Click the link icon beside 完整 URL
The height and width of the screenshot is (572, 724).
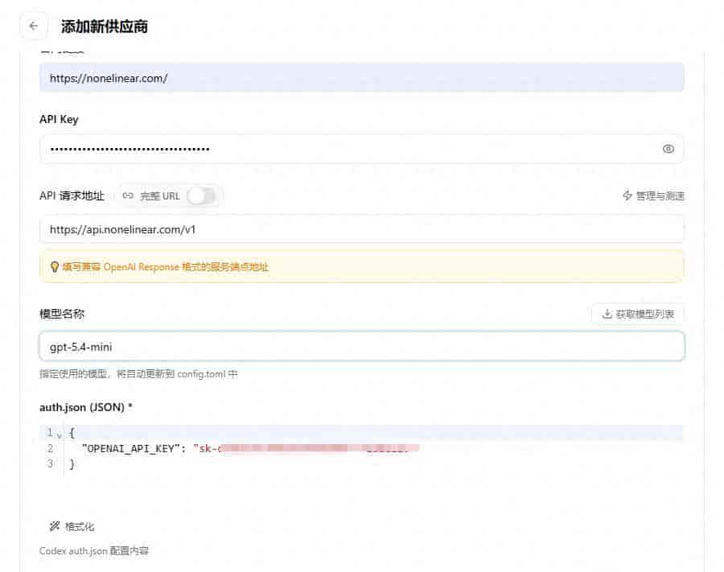(x=128, y=195)
